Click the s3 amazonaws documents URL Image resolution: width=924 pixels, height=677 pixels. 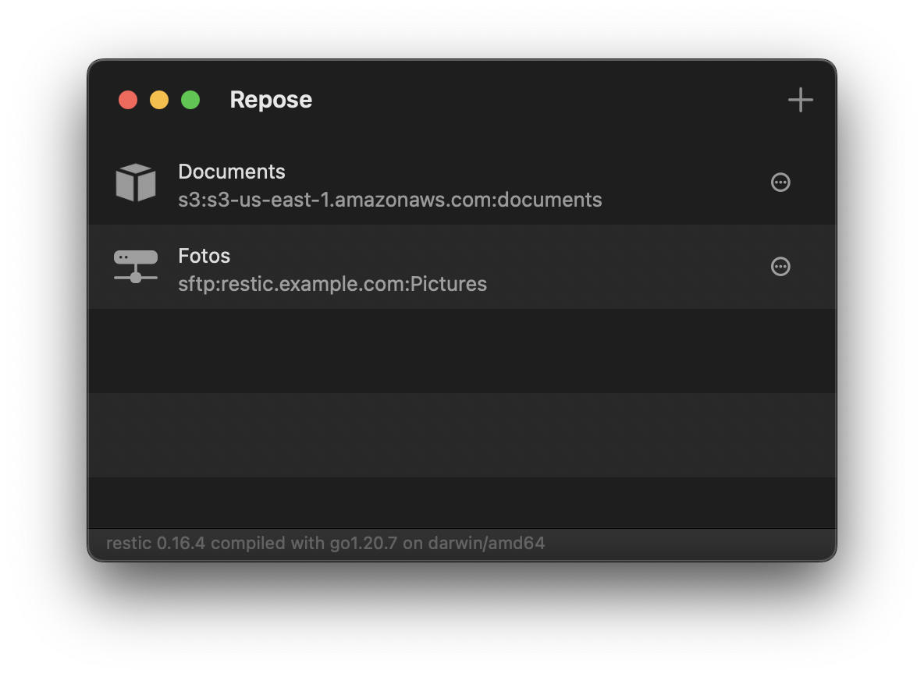pos(389,200)
